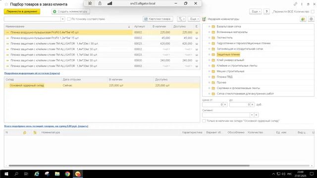Open the filter funnel dropdown
The height and width of the screenshot is (178, 317).
[x=181, y=19]
